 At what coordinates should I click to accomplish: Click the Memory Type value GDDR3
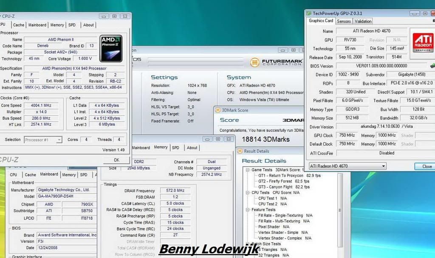click(x=352, y=109)
